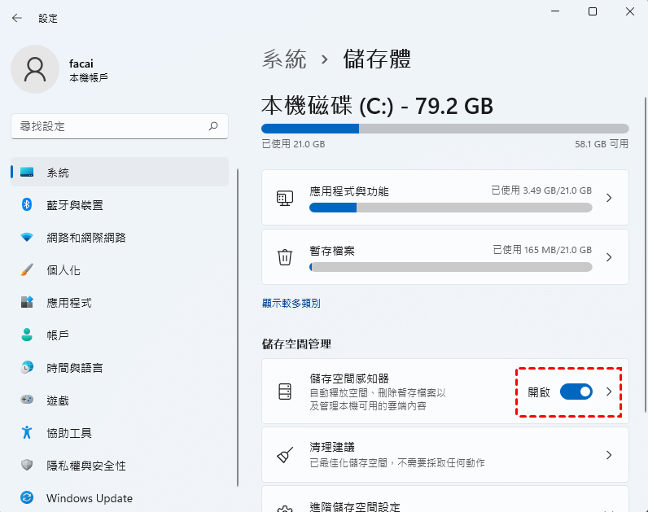Image resolution: width=648 pixels, height=512 pixels.
Task: Click the facai user avatar icon
Action: [x=35, y=68]
